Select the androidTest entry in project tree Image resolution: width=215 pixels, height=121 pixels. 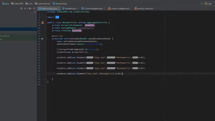[5, 36]
